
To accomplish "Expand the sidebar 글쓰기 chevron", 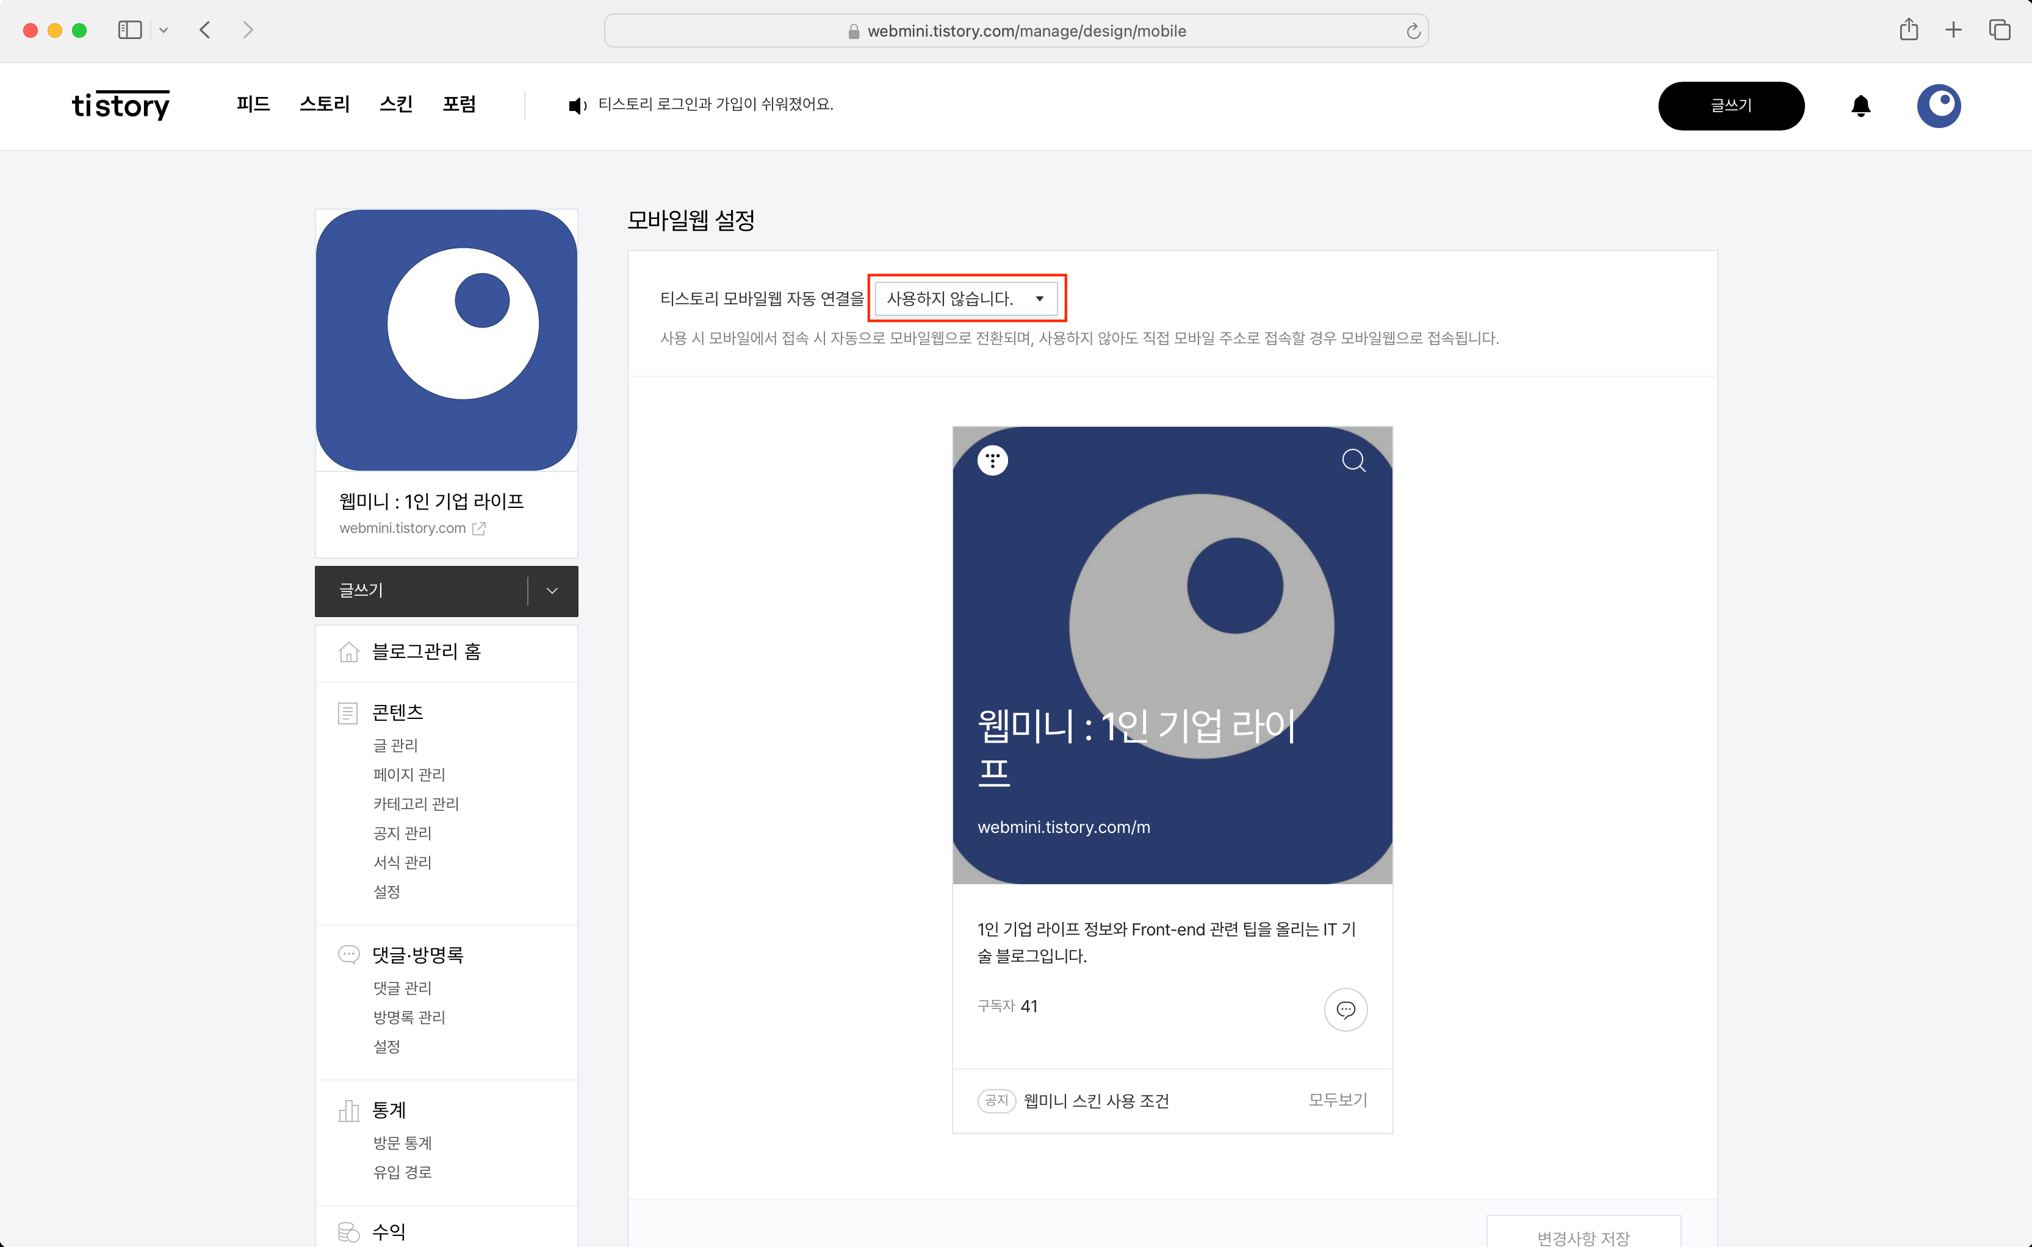I will (552, 590).
